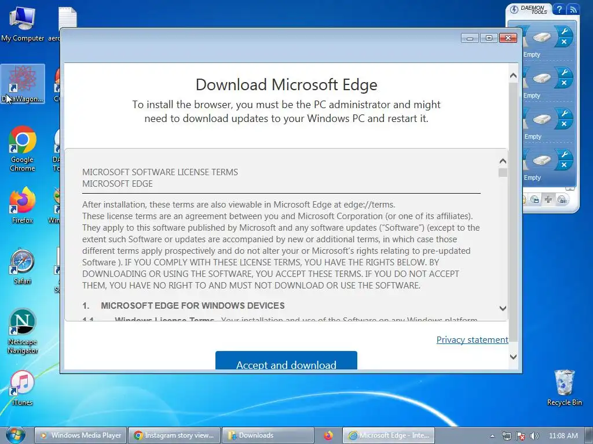The width and height of the screenshot is (593, 444).
Task: Minimize the Edge download window
Action: point(470,38)
